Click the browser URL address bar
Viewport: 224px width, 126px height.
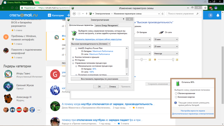pos(54,8)
